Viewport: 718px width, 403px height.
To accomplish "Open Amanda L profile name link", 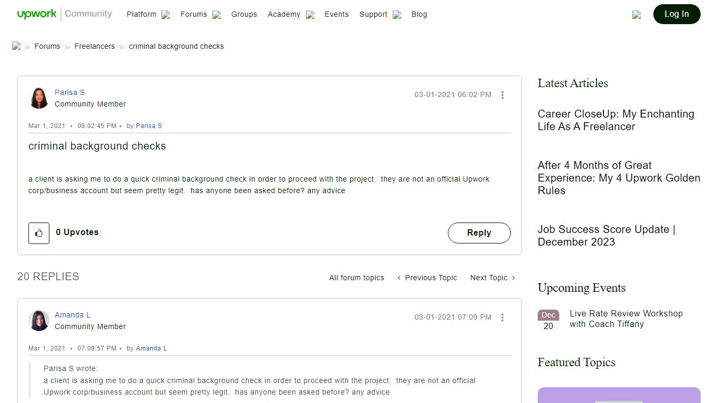I will (x=73, y=315).
